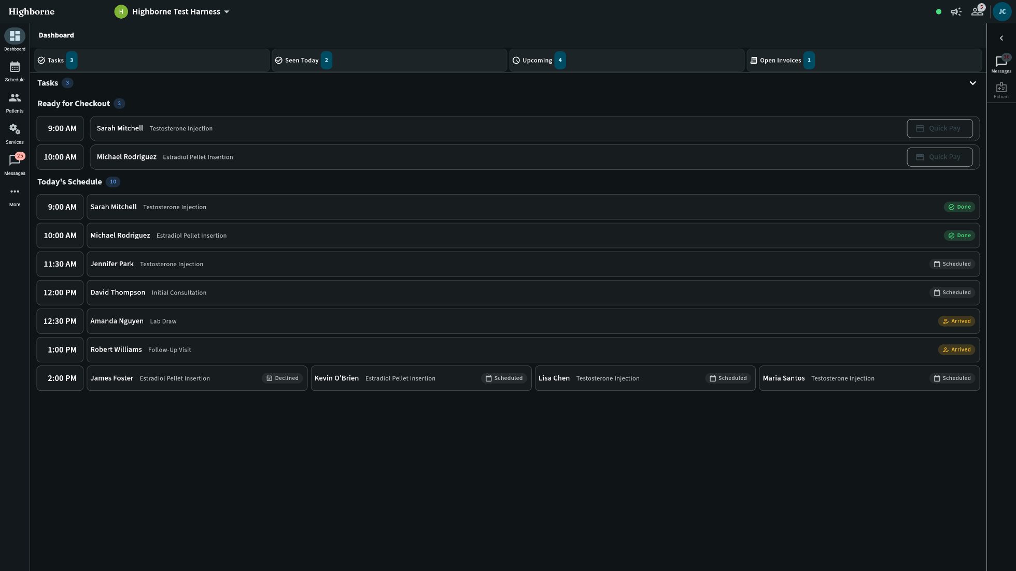Image resolution: width=1016 pixels, height=571 pixels.
Task: Click the 12:30 PM time slot
Action: (60, 321)
